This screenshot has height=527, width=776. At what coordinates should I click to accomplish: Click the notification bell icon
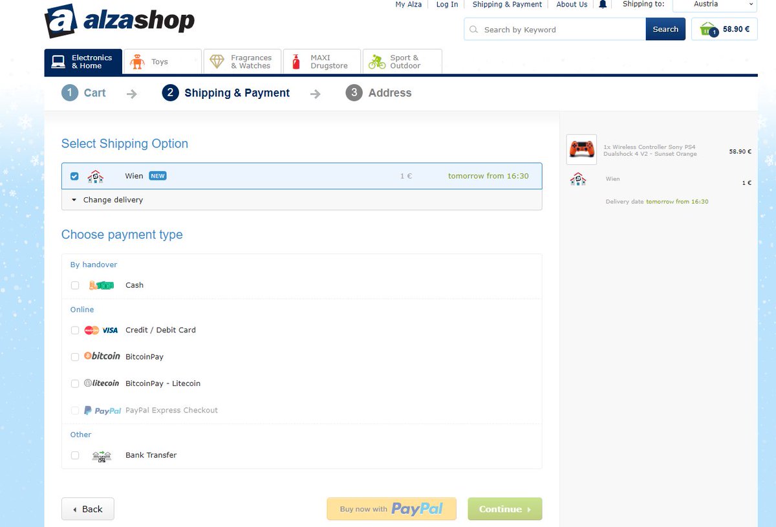pyautogui.click(x=603, y=5)
